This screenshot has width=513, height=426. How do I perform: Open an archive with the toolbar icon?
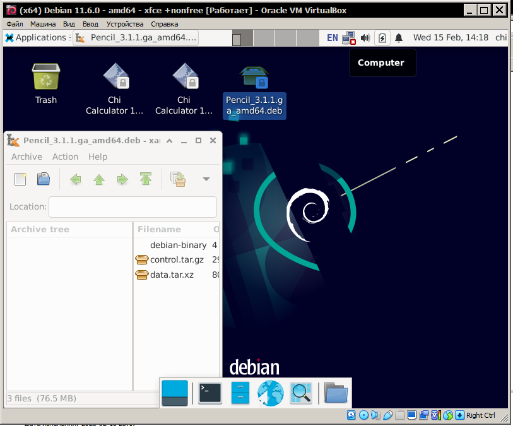[x=43, y=179]
